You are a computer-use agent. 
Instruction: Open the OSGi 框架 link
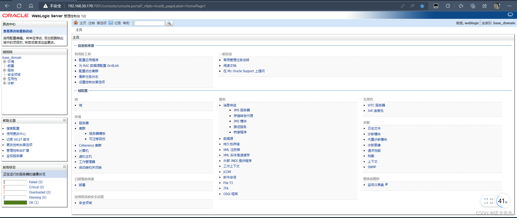click(231, 194)
